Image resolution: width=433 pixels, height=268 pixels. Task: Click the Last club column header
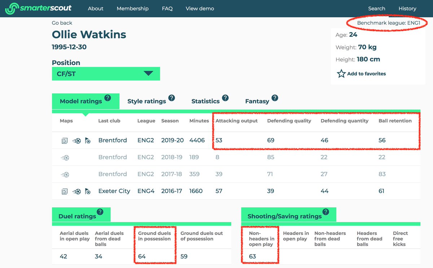[x=109, y=121]
